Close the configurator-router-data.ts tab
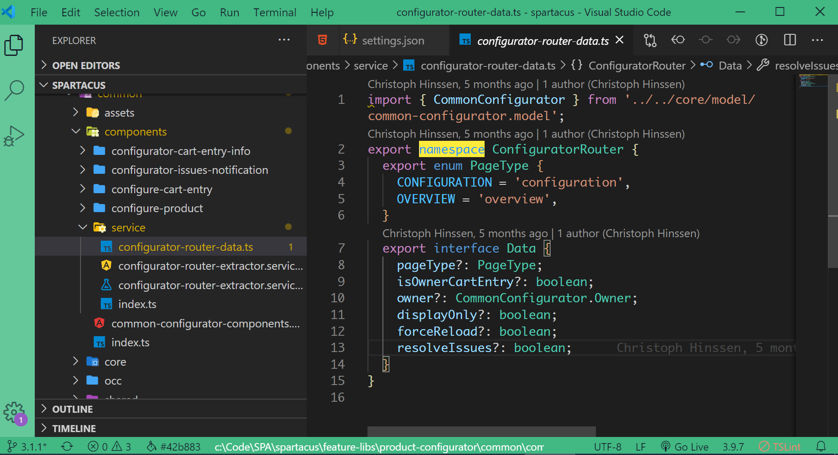The width and height of the screenshot is (838, 455). click(620, 40)
